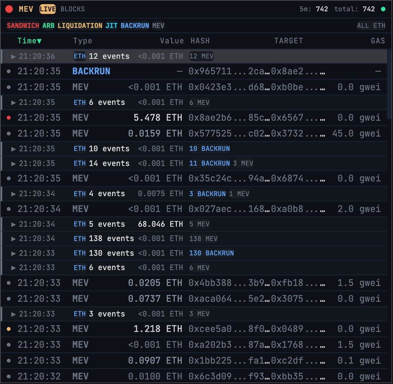Click the status dot on the 0xa202b3 row

tap(9, 345)
